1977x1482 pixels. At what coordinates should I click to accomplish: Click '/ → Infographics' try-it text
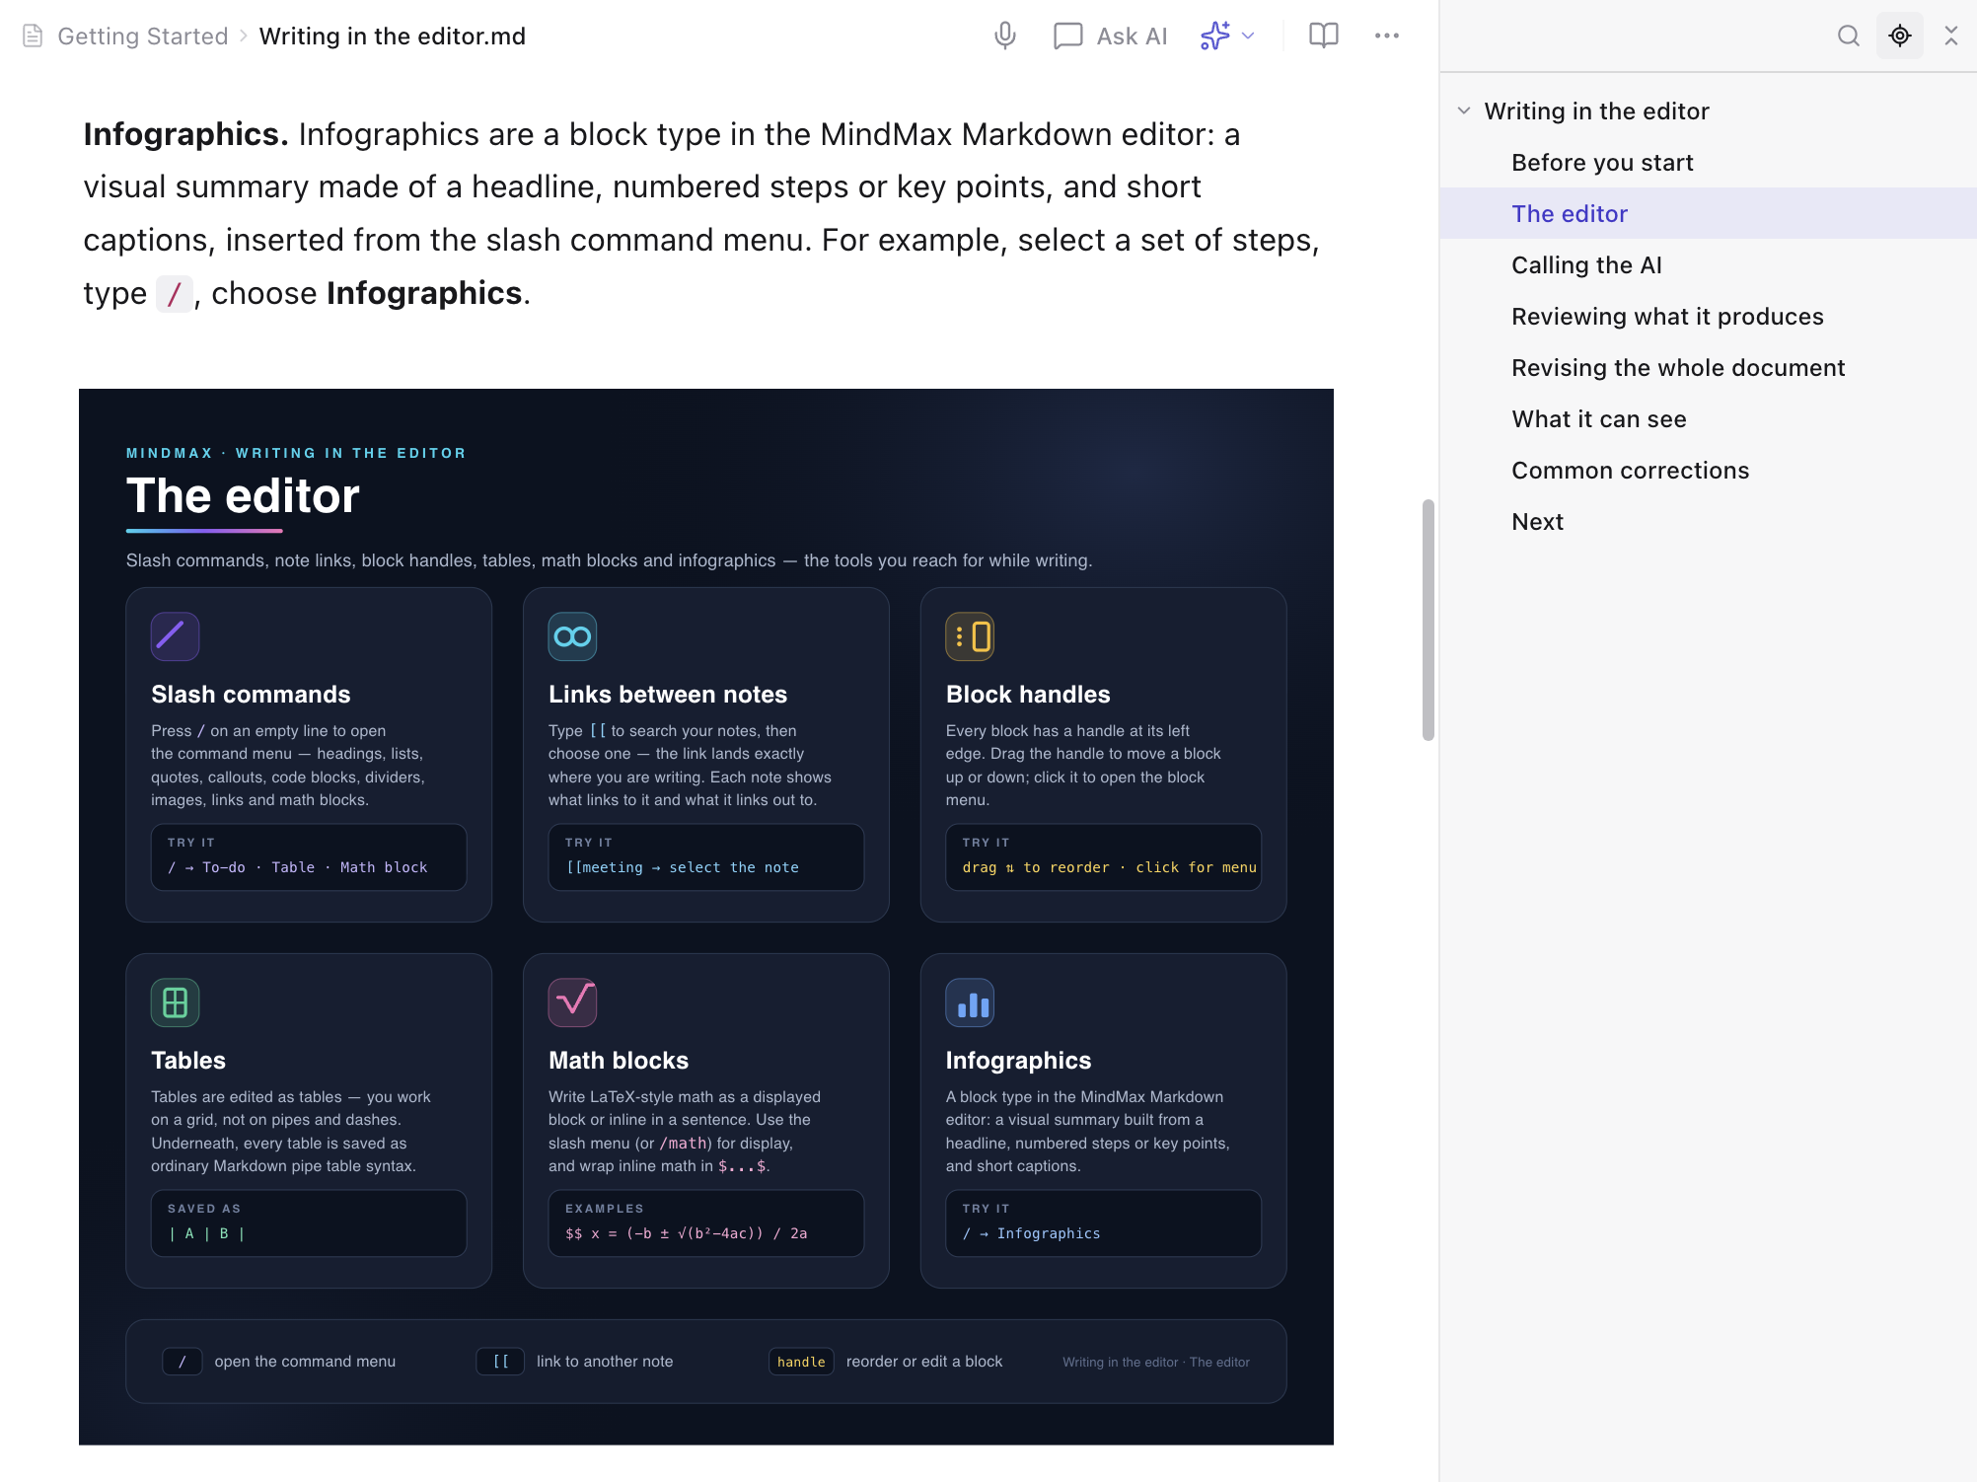tap(1031, 1233)
